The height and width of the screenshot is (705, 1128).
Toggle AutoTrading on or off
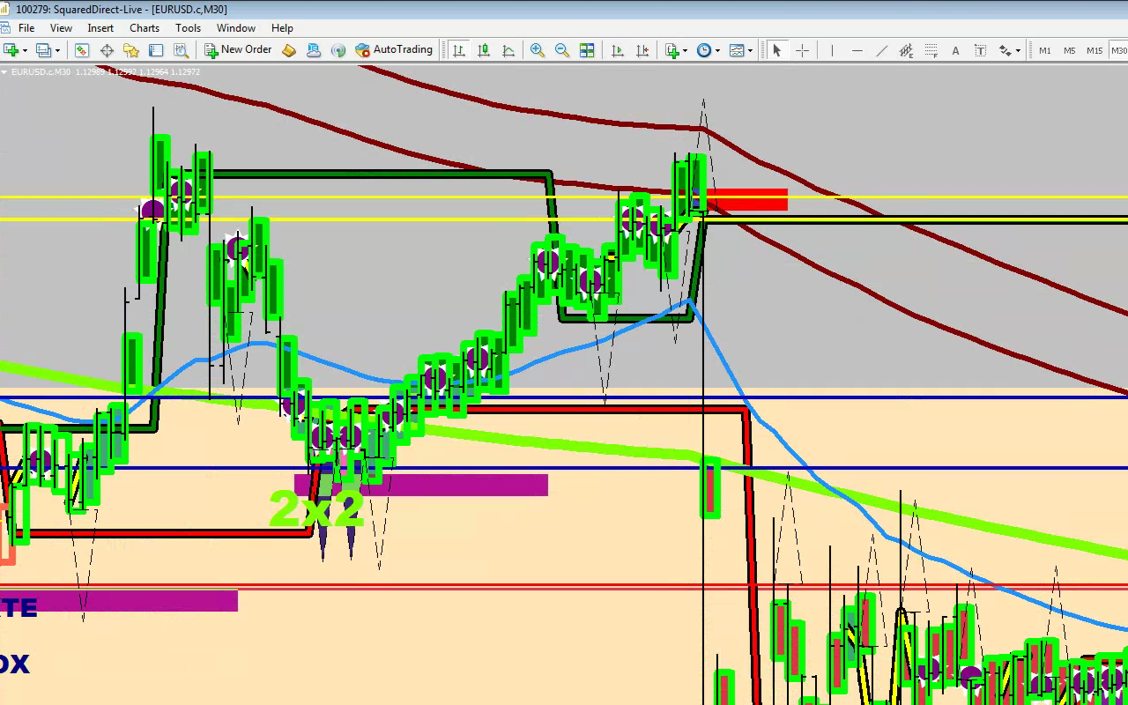pos(394,50)
